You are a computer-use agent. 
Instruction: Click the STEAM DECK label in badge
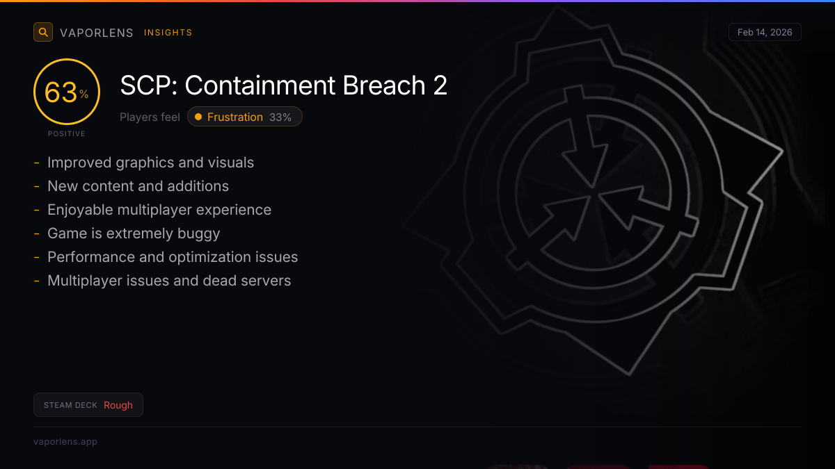pos(70,405)
